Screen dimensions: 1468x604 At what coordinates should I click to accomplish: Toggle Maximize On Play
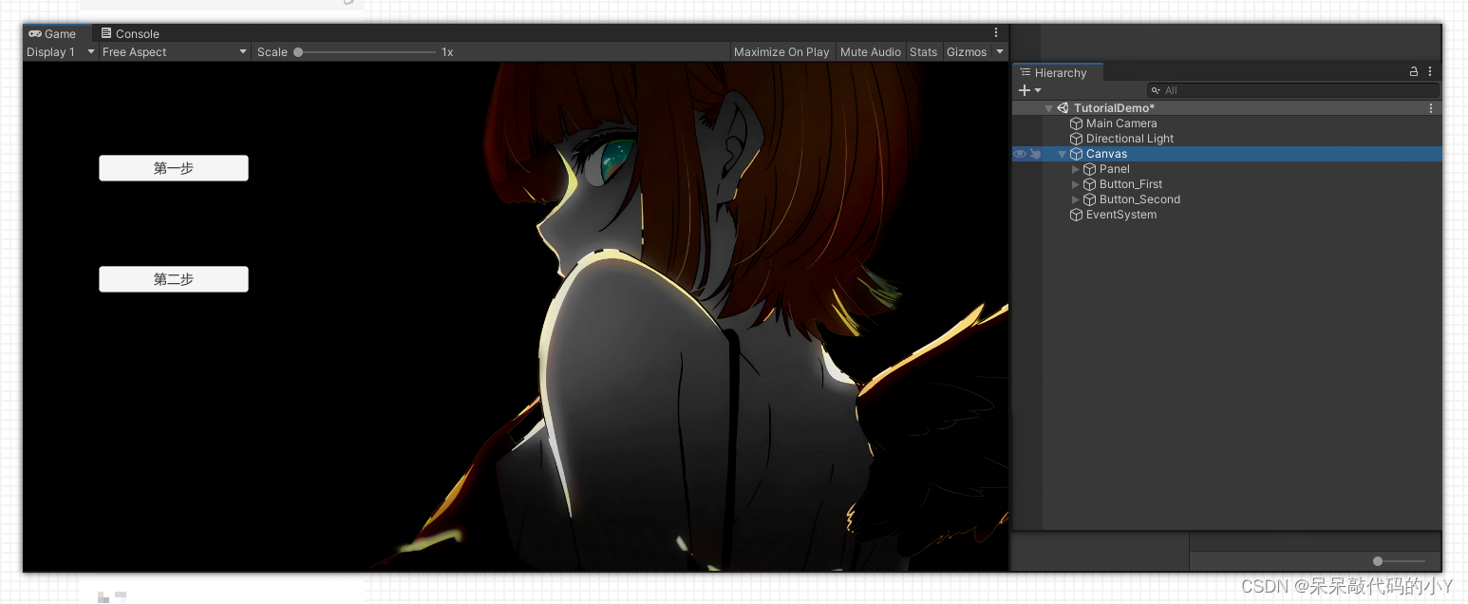(781, 52)
